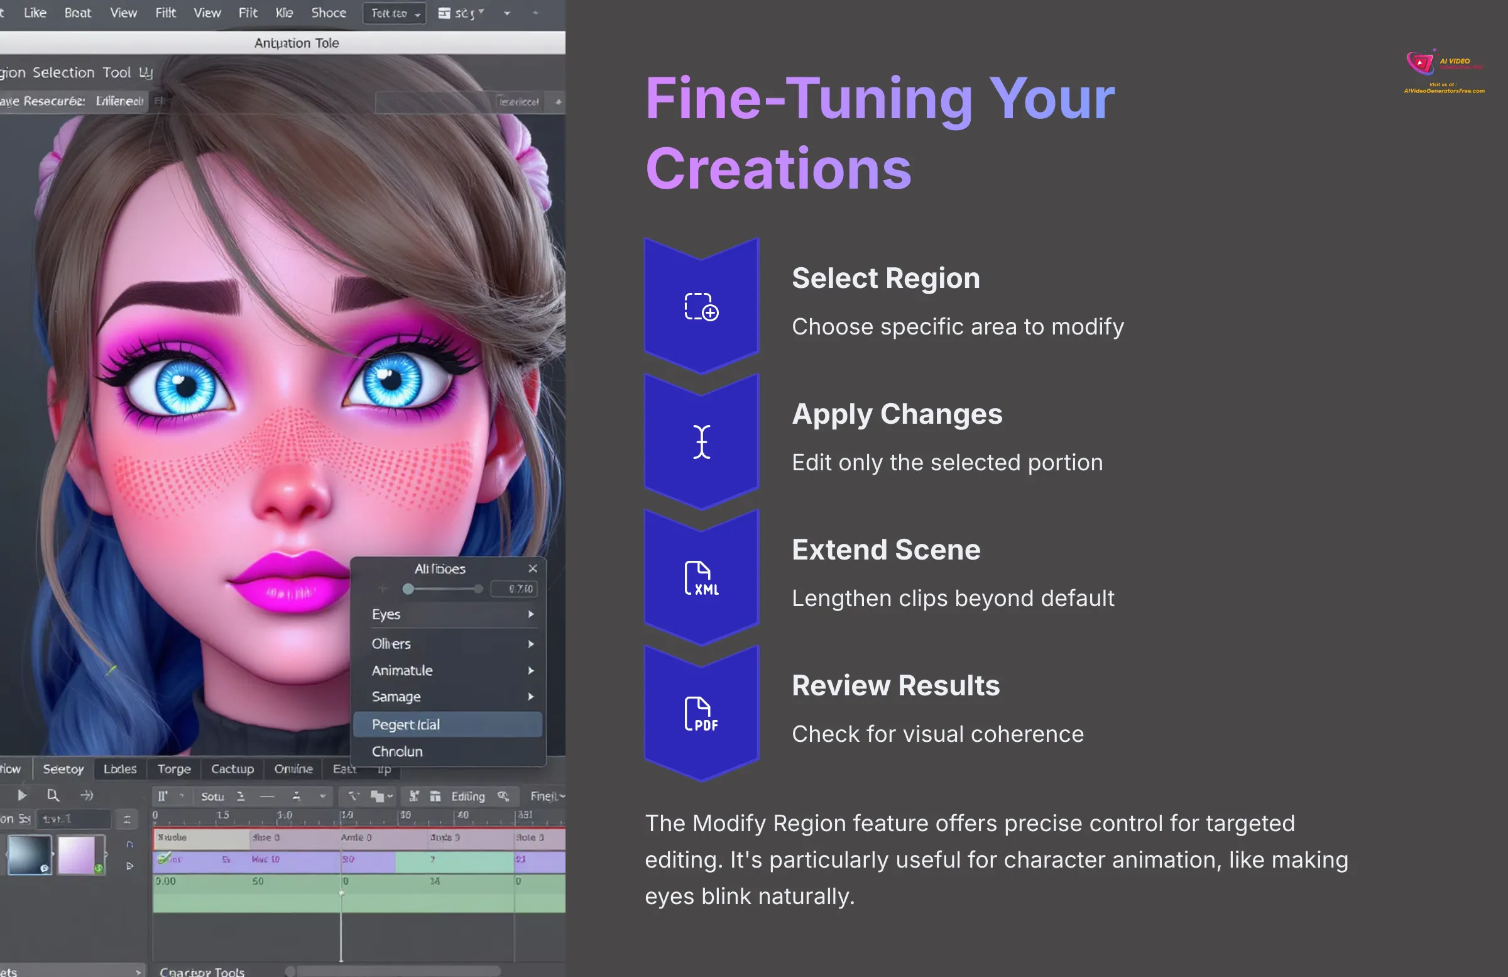Toggle the green checkmark on purple track
1508x977 pixels.
pyautogui.click(x=164, y=858)
